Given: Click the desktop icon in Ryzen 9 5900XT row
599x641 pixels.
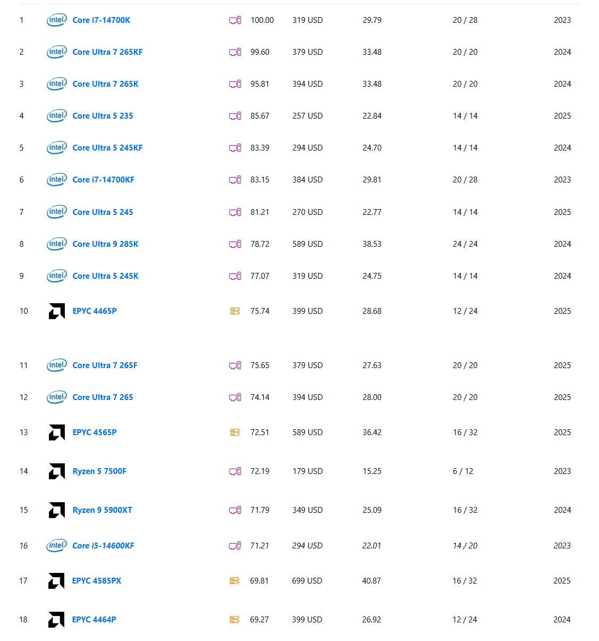Looking at the screenshot, I should [x=235, y=510].
